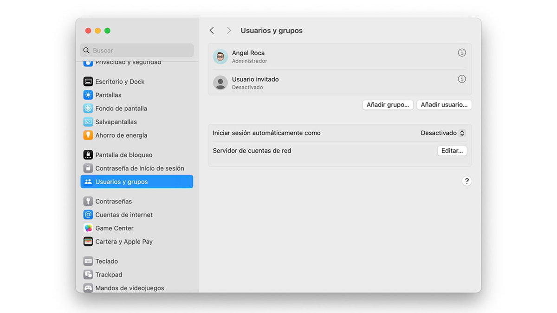The height and width of the screenshot is (313, 557).
Task: Click the Añadir grupo button
Action: pyautogui.click(x=388, y=105)
